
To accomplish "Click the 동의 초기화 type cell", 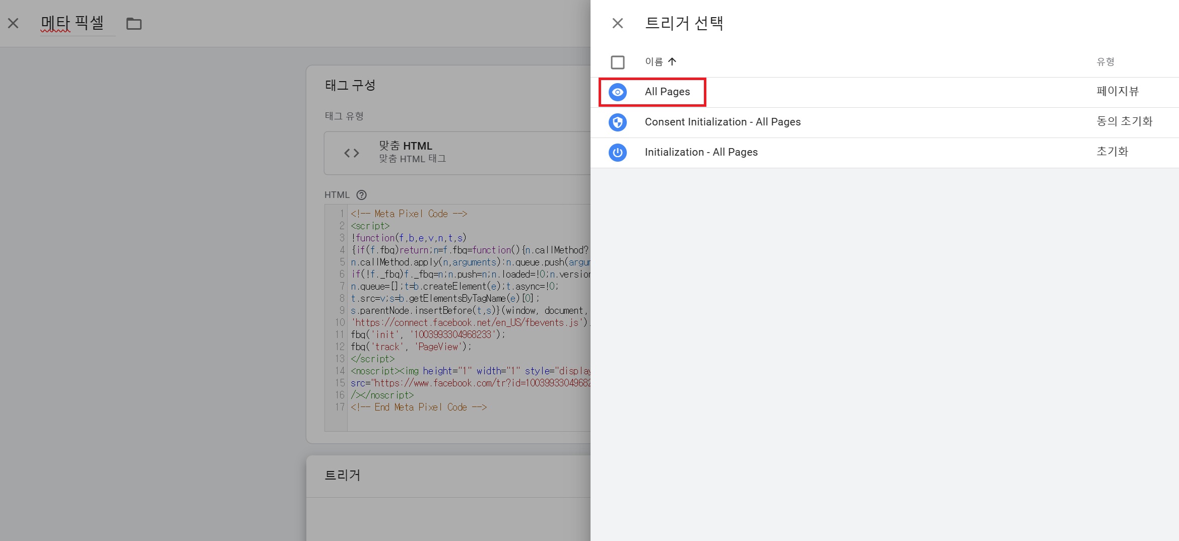I will pyautogui.click(x=1125, y=121).
